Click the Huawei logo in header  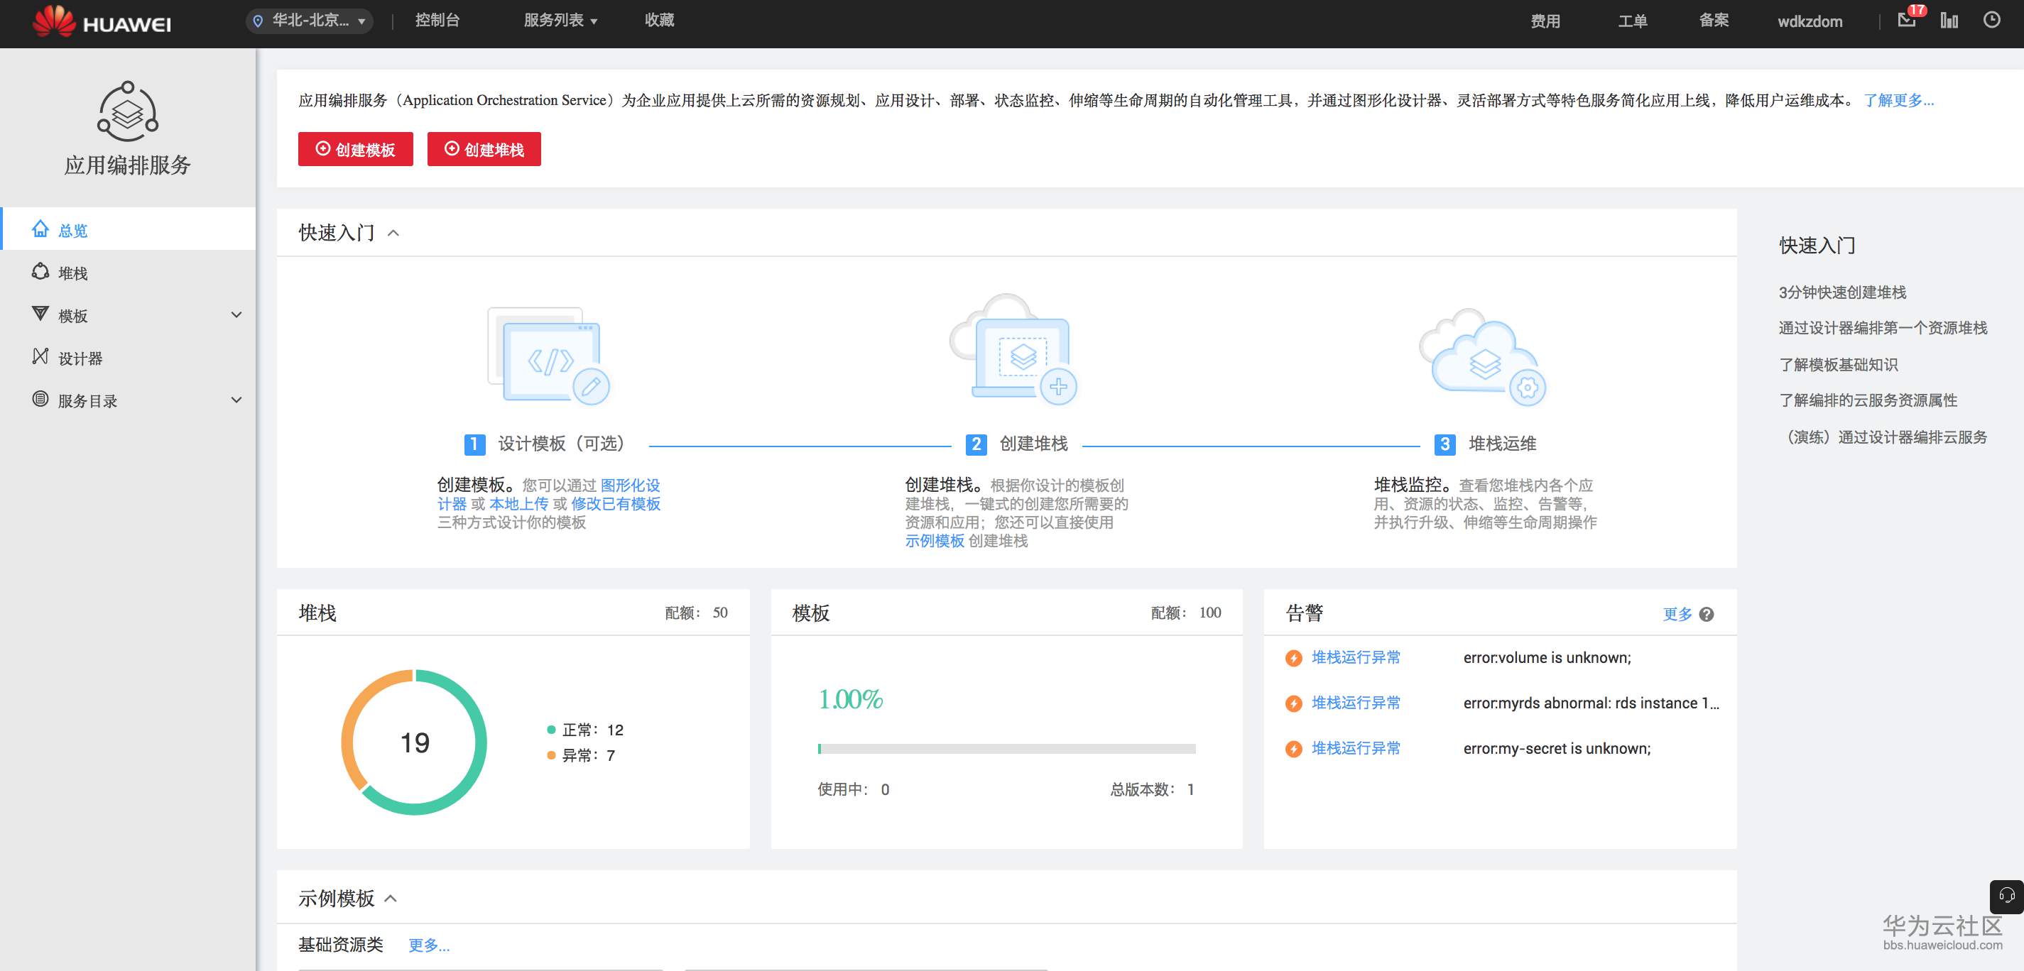pos(102,21)
